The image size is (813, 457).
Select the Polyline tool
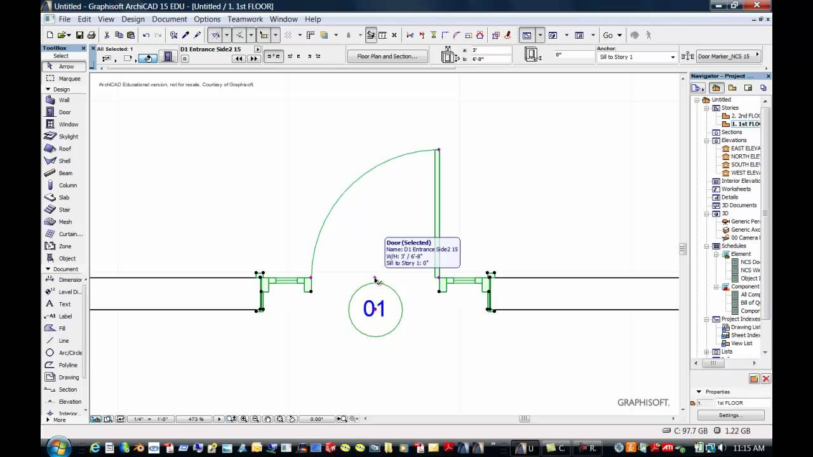[64, 365]
